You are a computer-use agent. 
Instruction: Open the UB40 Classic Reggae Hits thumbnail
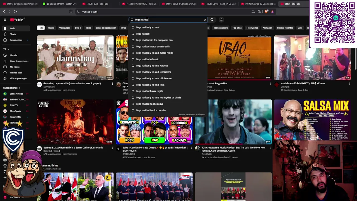tap(239, 58)
